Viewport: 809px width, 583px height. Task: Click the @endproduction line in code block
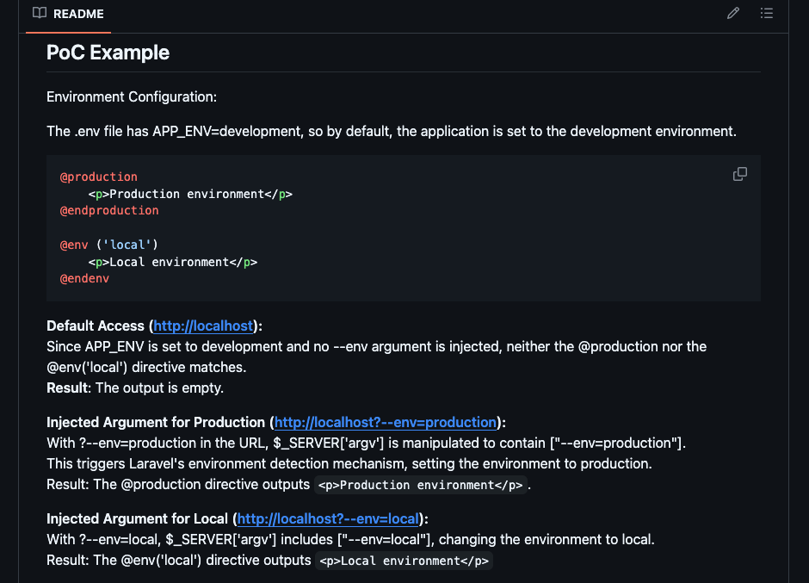[x=109, y=210]
